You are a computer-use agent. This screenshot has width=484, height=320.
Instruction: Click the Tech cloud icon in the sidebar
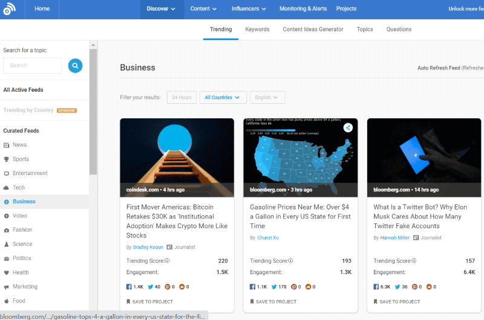pyautogui.click(x=6, y=188)
